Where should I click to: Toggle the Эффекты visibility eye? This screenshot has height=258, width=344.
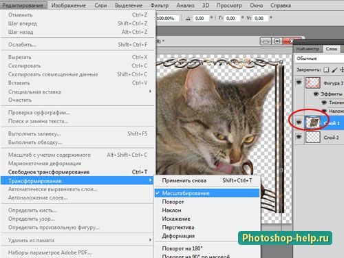(316, 94)
